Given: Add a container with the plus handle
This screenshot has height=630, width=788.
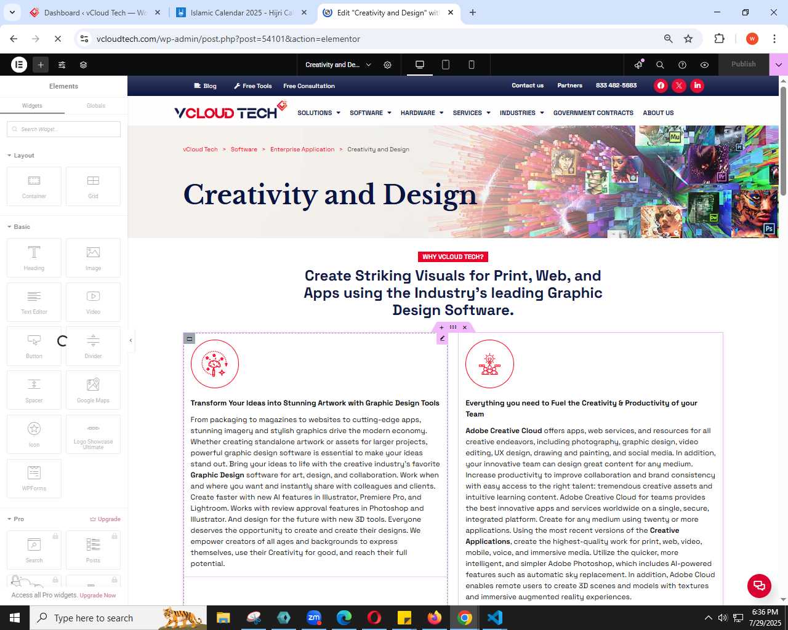Looking at the screenshot, I should click(x=441, y=327).
